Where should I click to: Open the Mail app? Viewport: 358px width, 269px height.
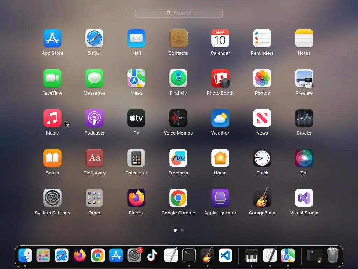click(136, 38)
